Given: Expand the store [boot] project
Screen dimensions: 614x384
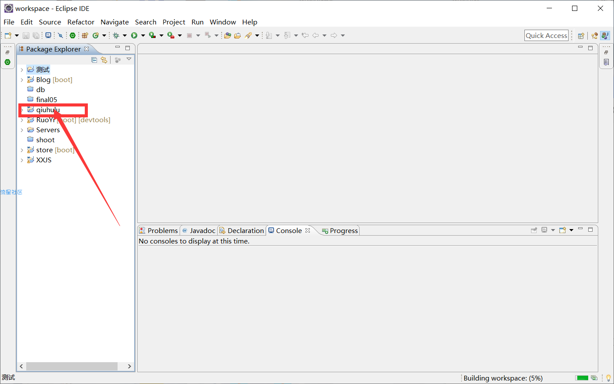Looking at the screenshot, I should pos(22,150).
